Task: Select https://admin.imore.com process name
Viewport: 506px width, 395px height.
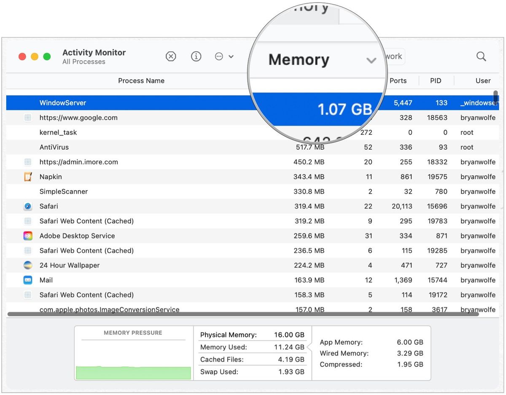Action: [x=79, y=162]
